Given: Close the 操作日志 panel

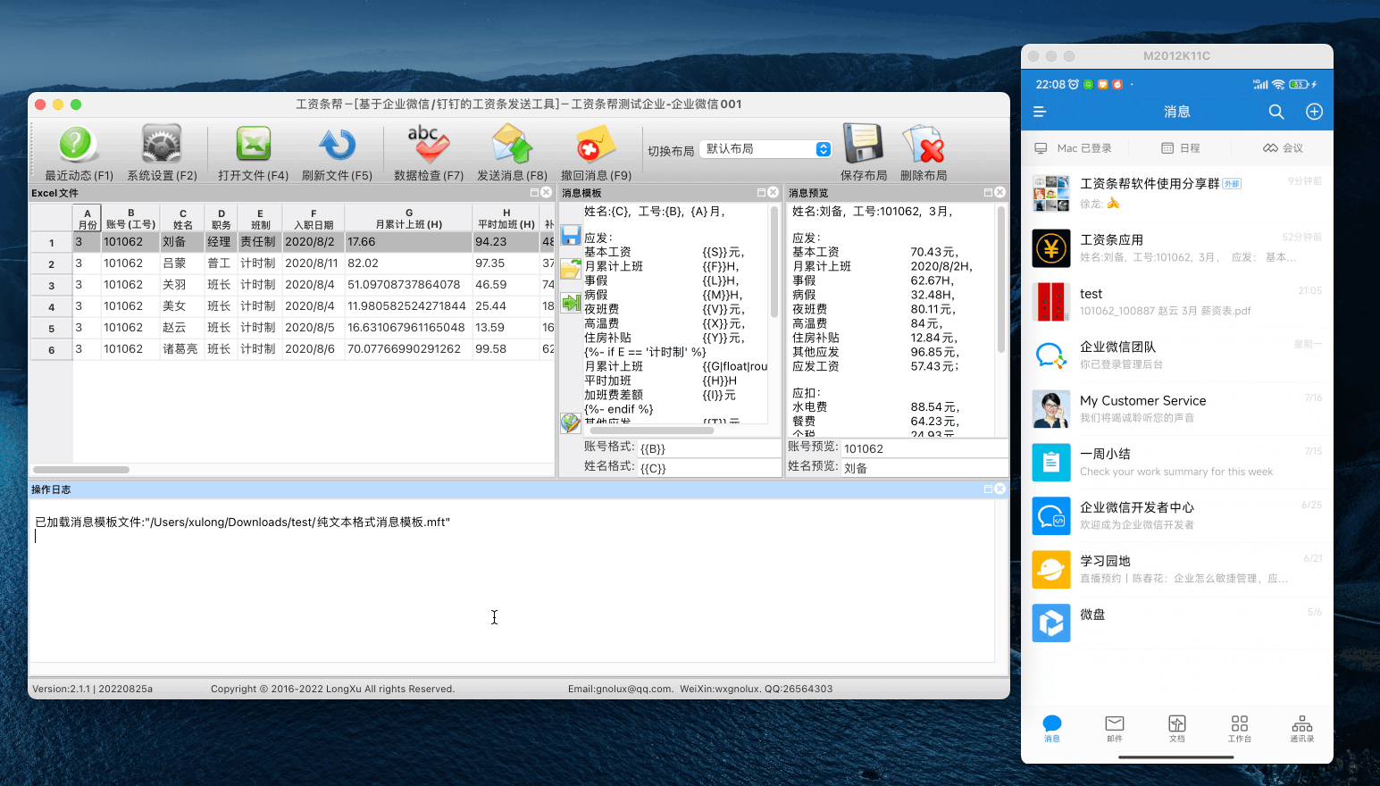Looking at the screenshot, I should (999, 489).
